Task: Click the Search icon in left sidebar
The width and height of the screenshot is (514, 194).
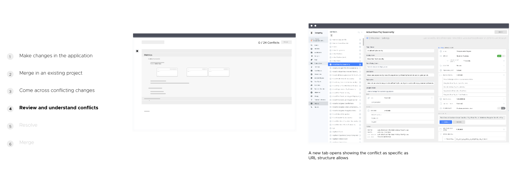Action: [x=312, y=45]
